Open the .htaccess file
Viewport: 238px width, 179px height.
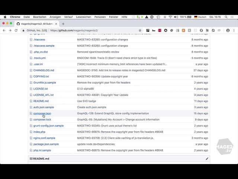coord(39,40)
